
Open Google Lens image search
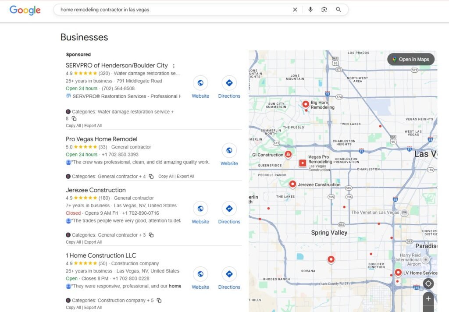pyautogui.click(x=324, y=10)
